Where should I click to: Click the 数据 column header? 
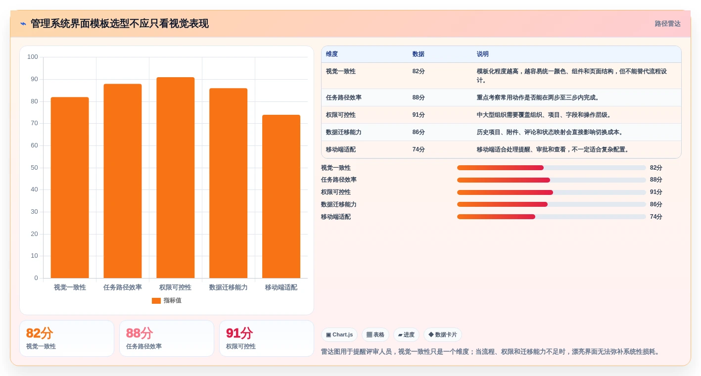point(418,54)
